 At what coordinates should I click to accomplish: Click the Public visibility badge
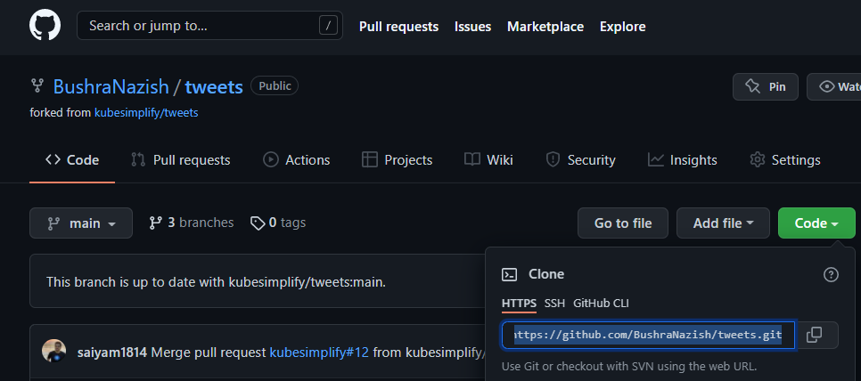275,86
